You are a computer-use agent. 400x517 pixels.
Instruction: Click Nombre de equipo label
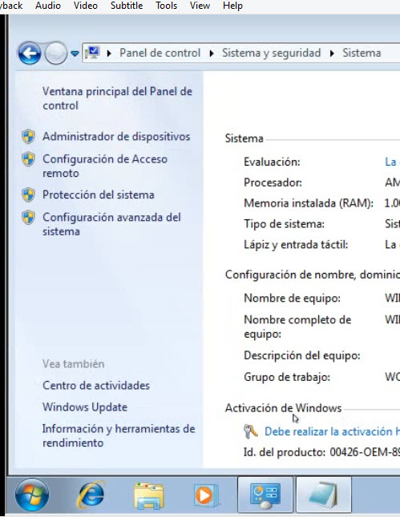pos(292,298)
